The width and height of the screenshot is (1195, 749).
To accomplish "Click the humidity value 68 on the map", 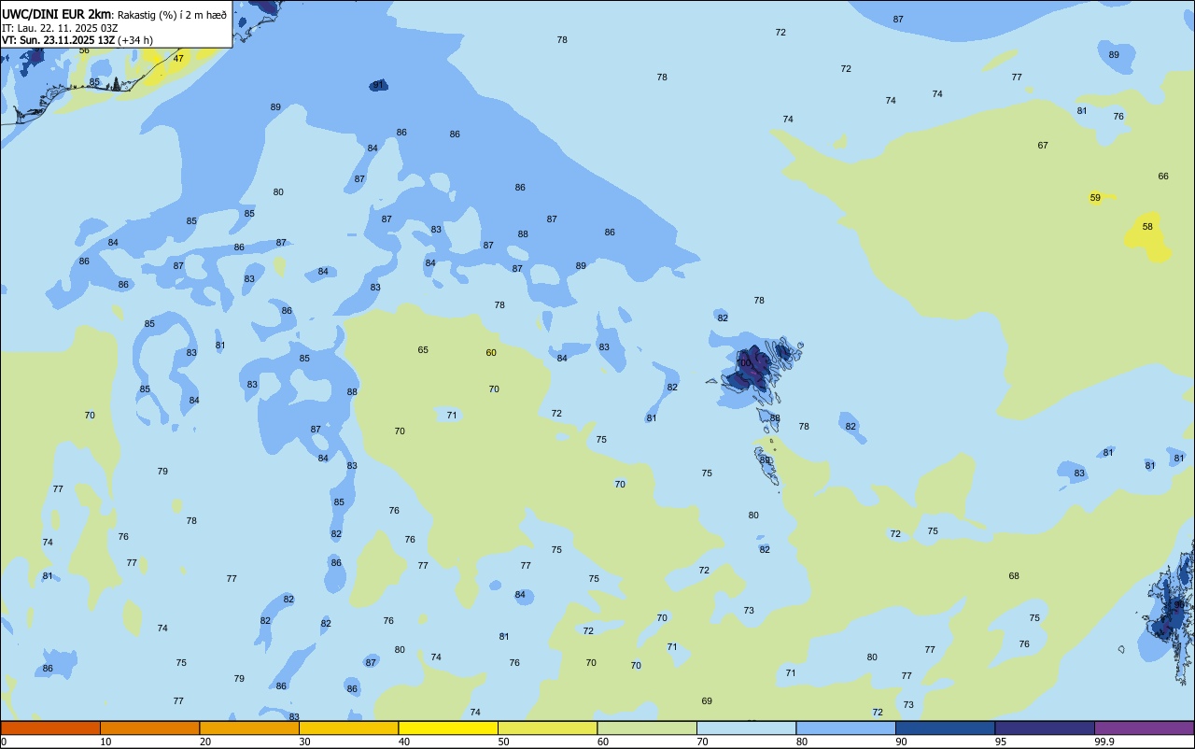I will click(x=1014, y=576).
